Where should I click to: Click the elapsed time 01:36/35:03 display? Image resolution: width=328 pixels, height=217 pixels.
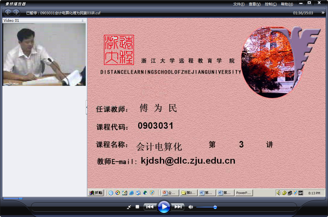pyautogui.click(x=303, y=13)
